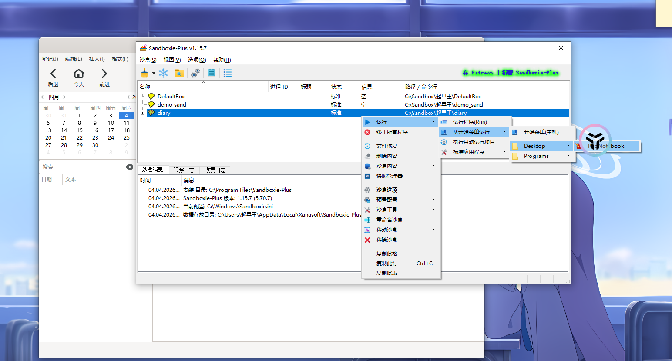
Task: Select the demo sand sandbox row
Action: 353,105
